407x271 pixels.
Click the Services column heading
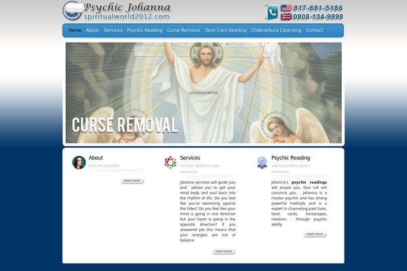190,158
